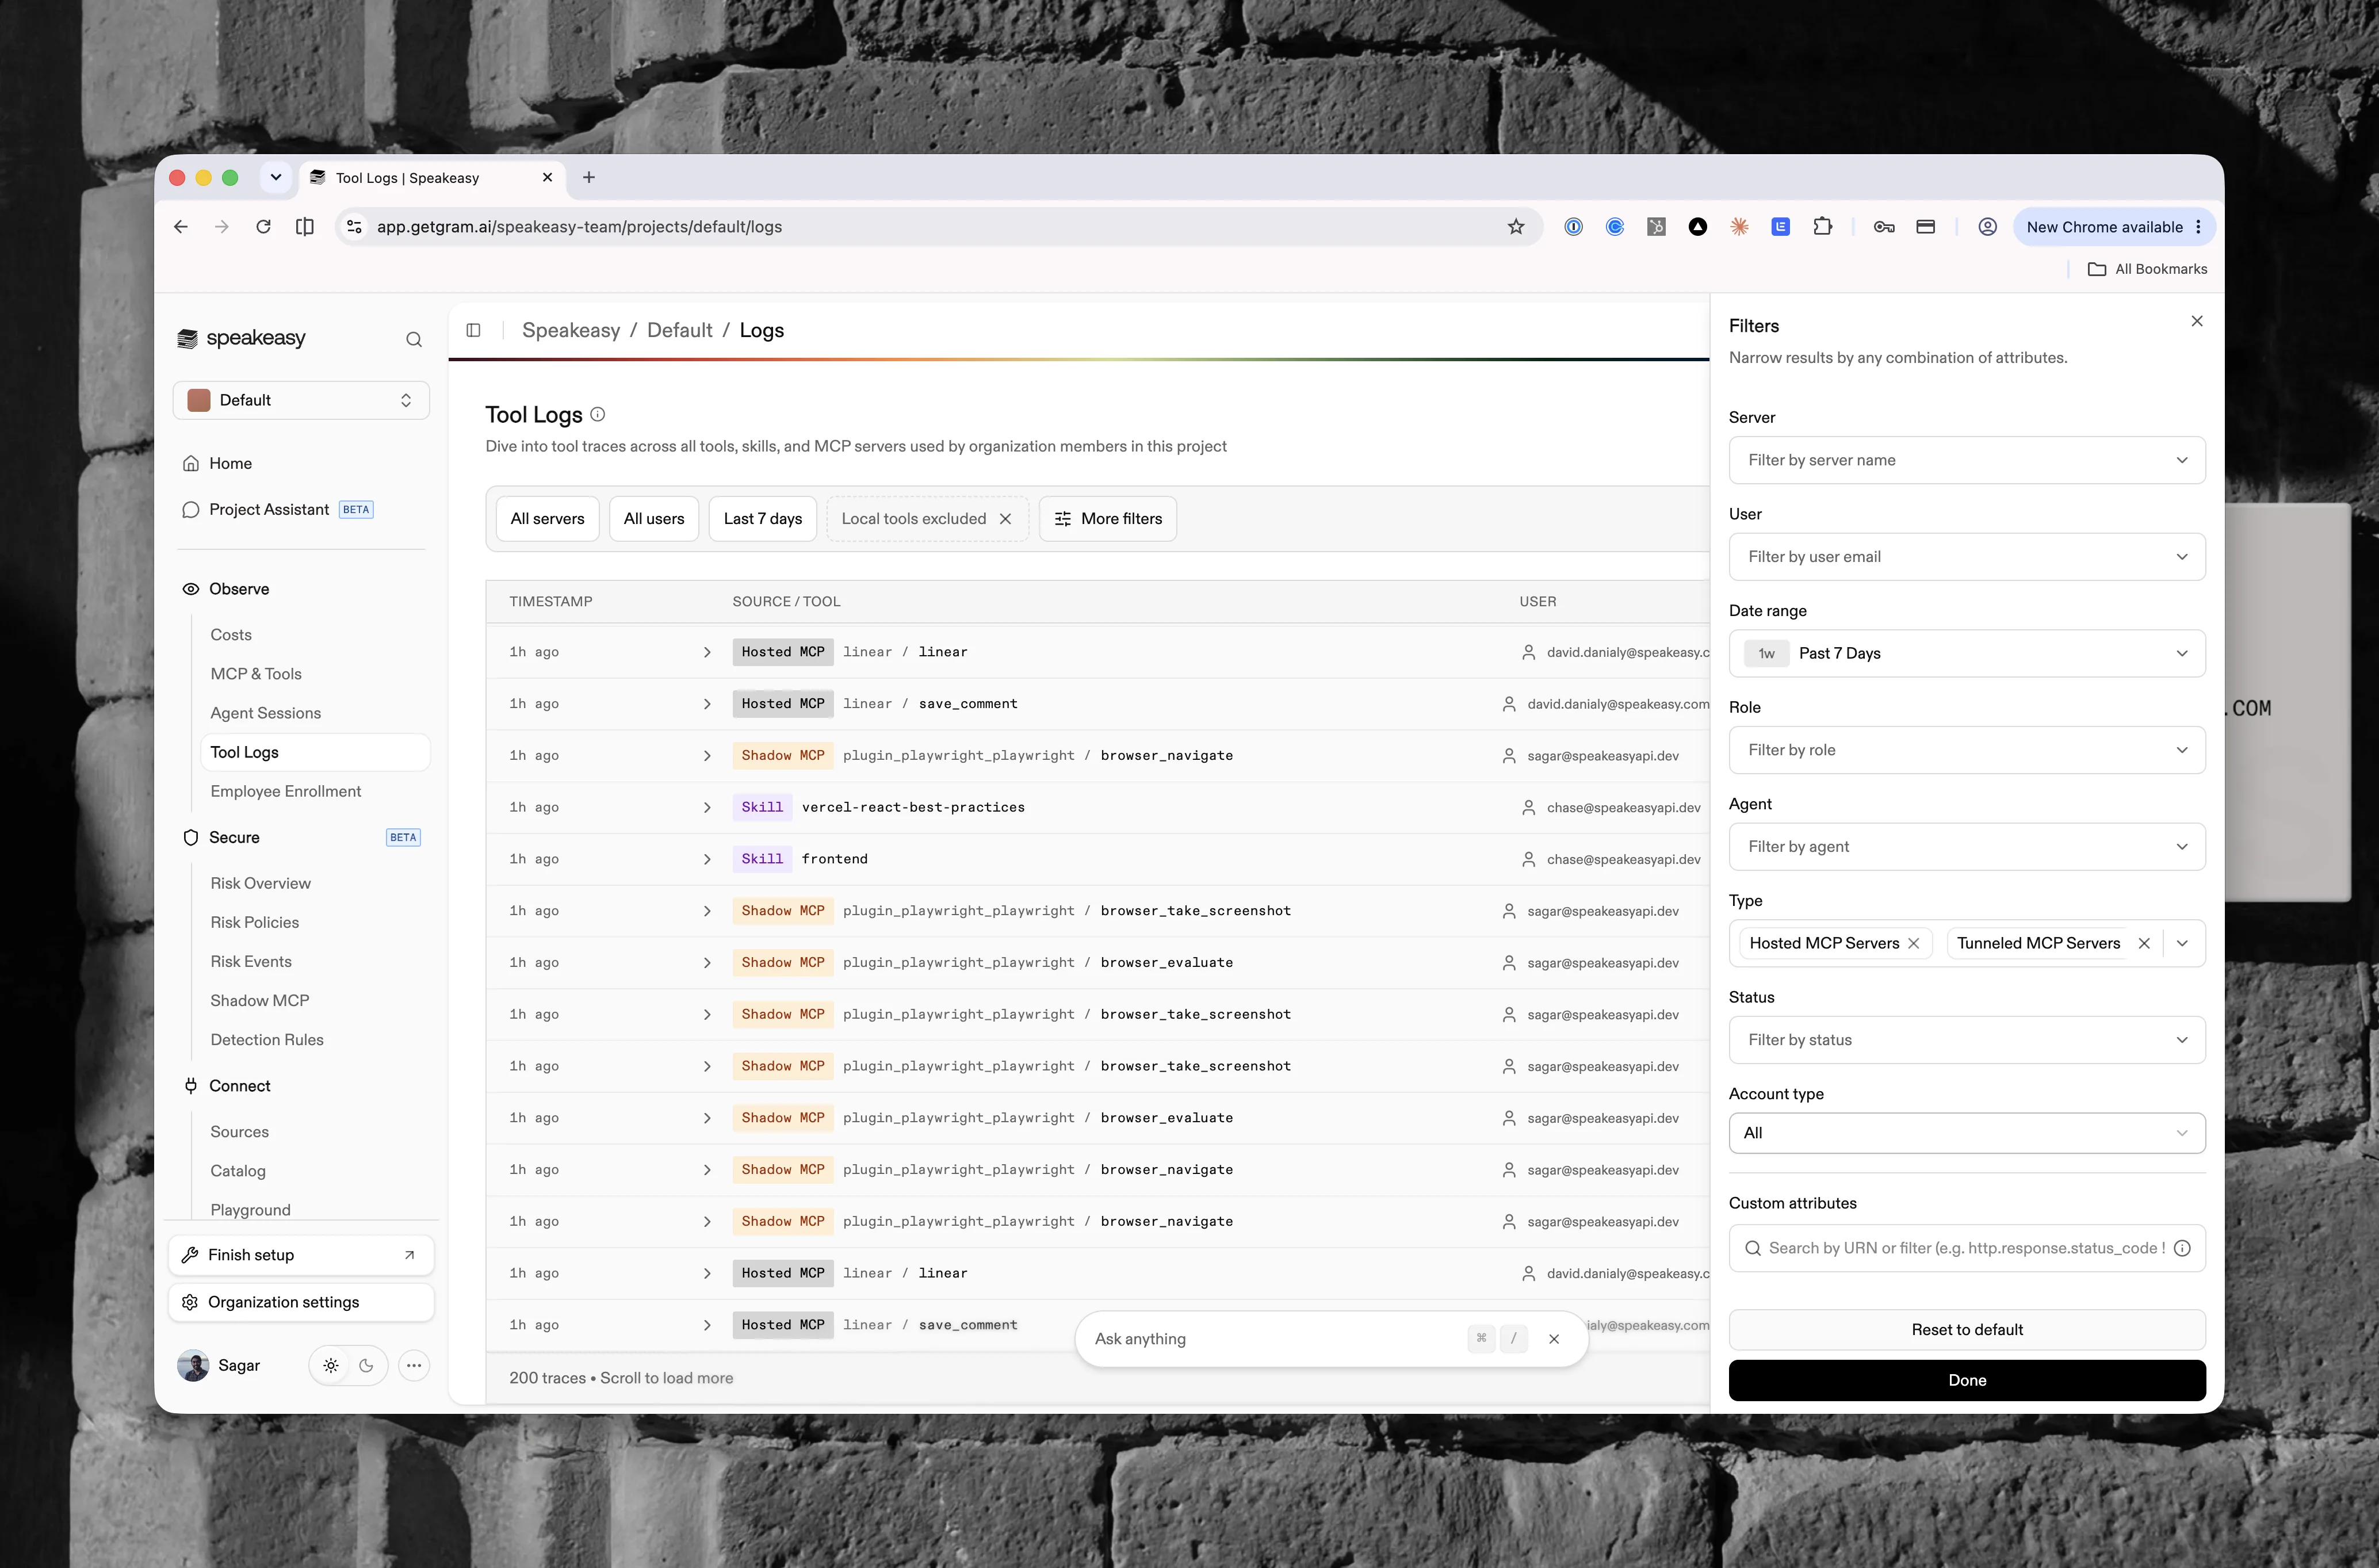Open Account type All dropdown
2379x1568 pixels.
[1966, 1133]
